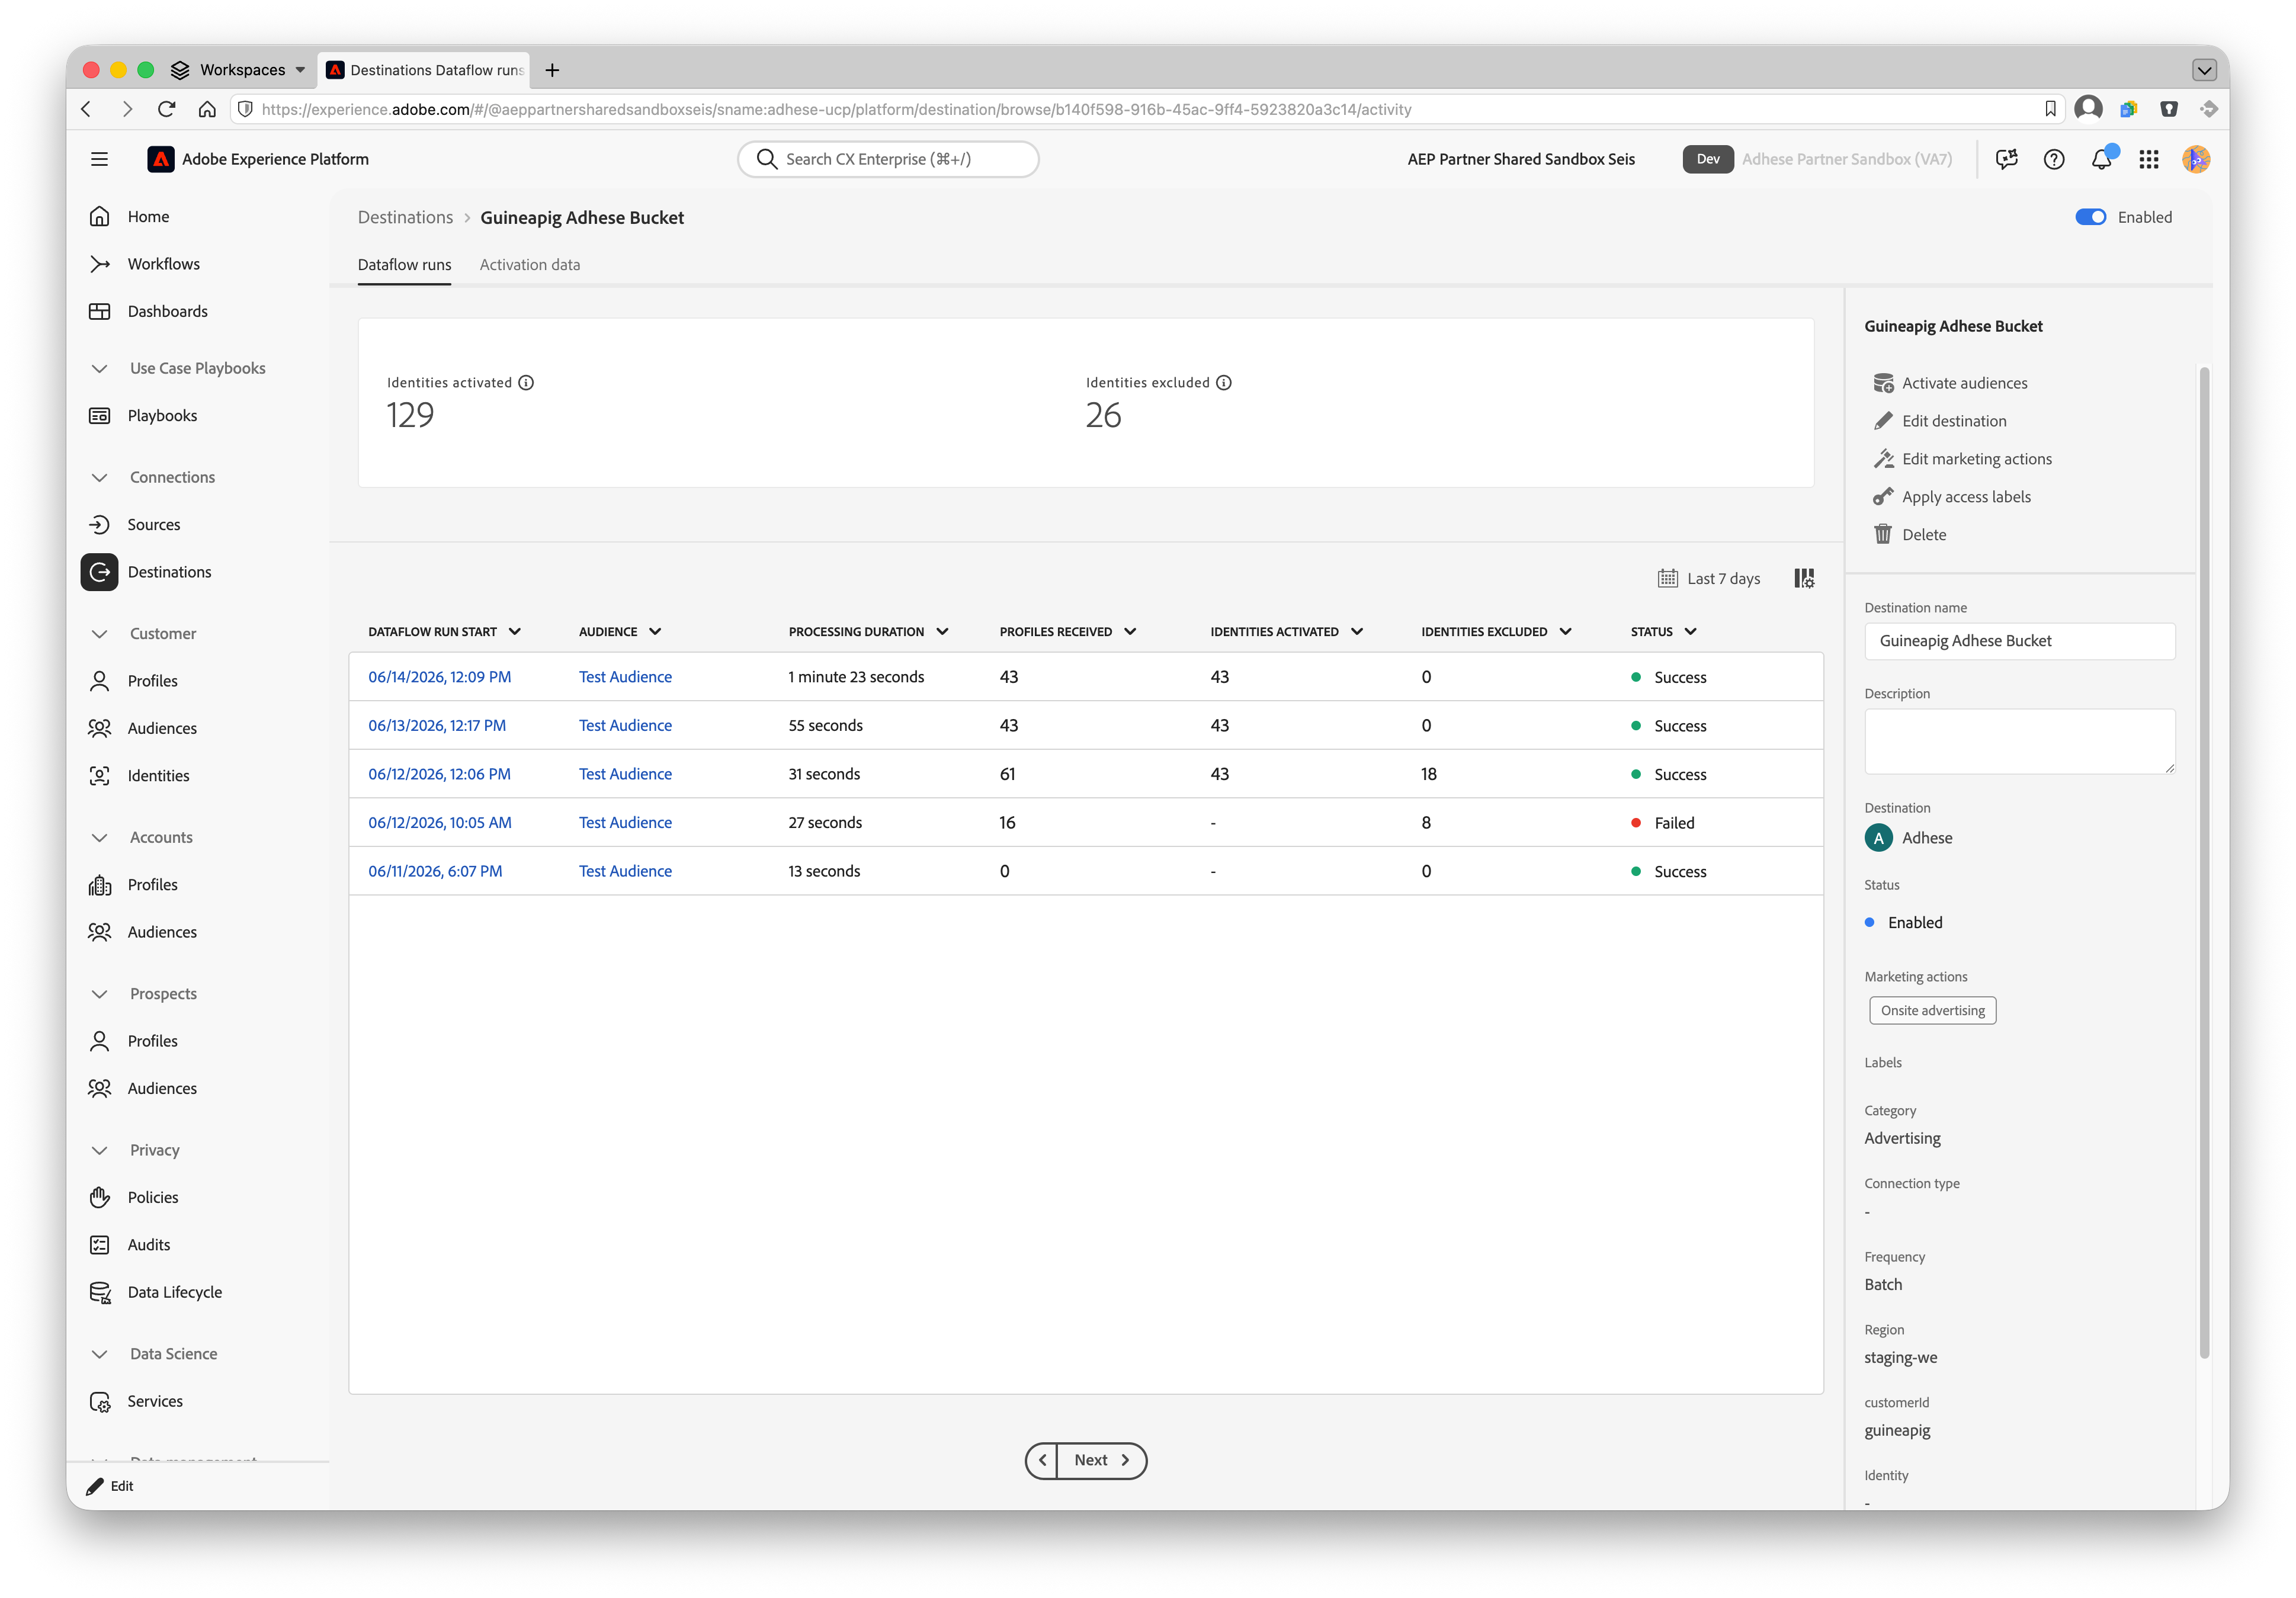This screenshot has width=2296, height=1598.
Task: Click the Policies hand icon
Action: tap(99, 1197)
